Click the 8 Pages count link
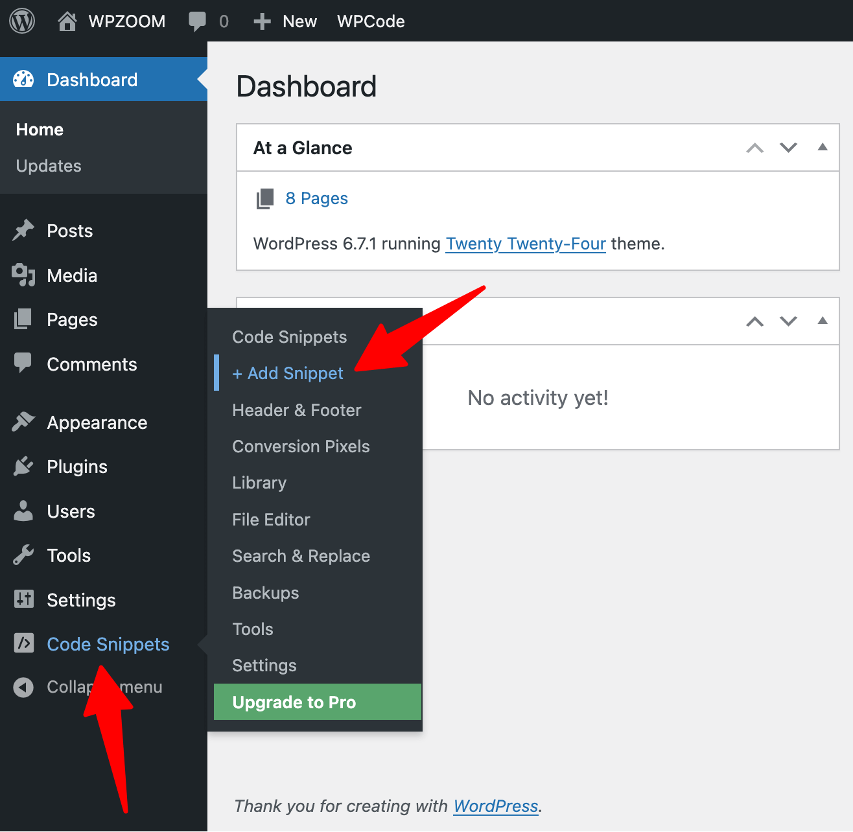 pyautogui.click(x=316, y=198)
